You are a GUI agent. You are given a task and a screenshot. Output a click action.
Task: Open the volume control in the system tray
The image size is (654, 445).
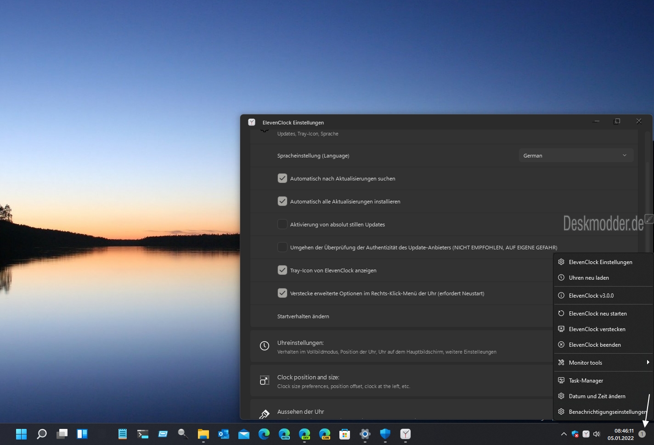click(597, 434)
